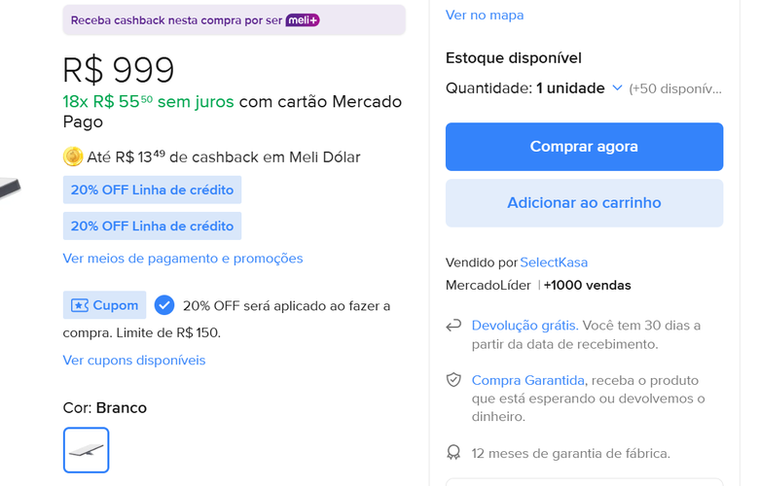This screenshot has height=486, width=759.
Task: Click the Devolução grátis return arrow icon
Action: [x=453, y=326]
